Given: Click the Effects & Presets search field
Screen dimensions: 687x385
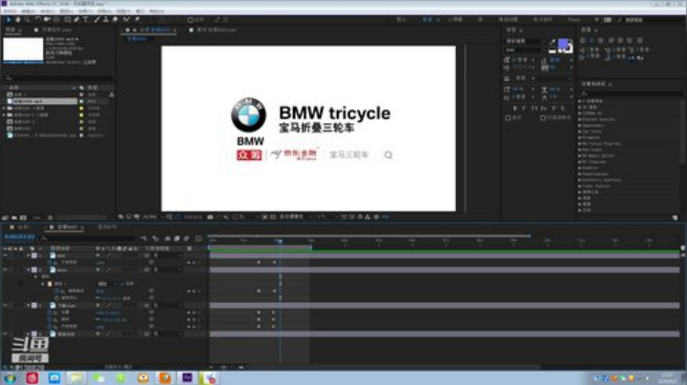Looking at the screenshot, I should pos(631,93).
